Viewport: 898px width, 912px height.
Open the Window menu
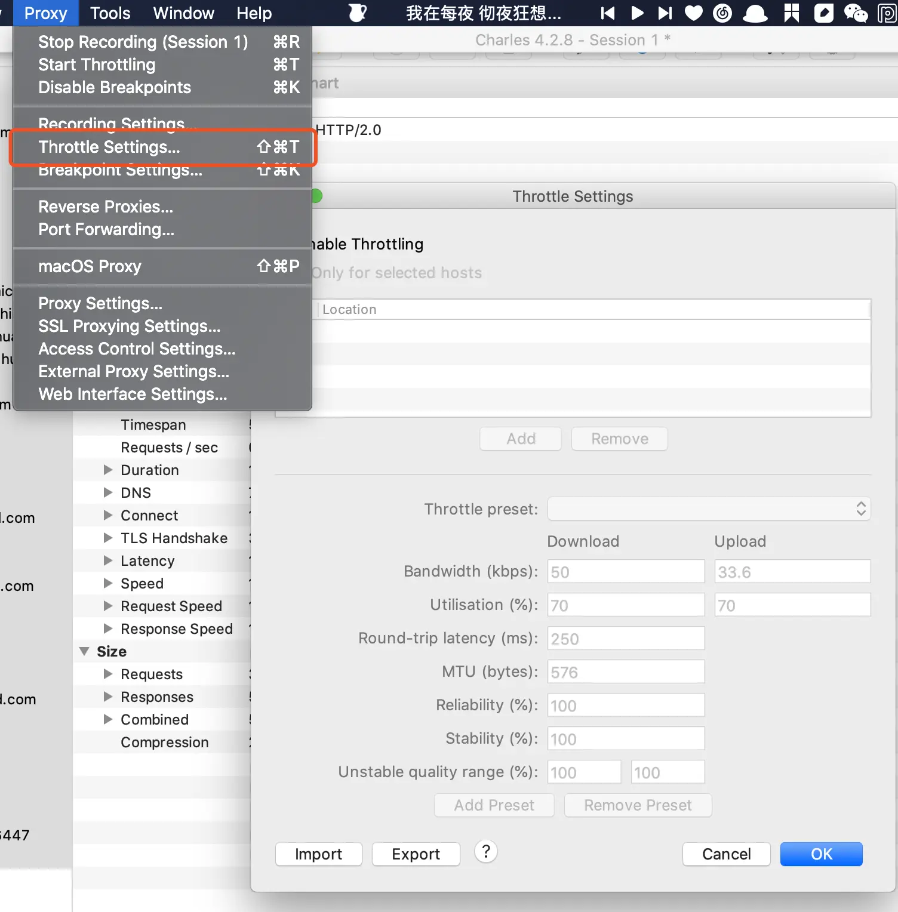click(x=183, y=13)
